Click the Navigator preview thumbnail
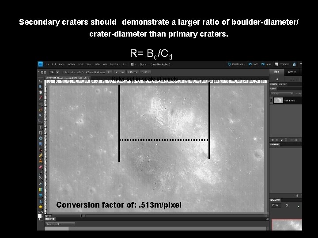Image resolution: width=318 pixels, height=238 pixels. (x=287, y=225)
